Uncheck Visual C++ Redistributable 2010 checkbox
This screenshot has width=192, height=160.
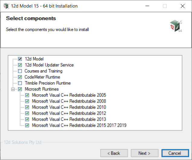click(27, 107)
